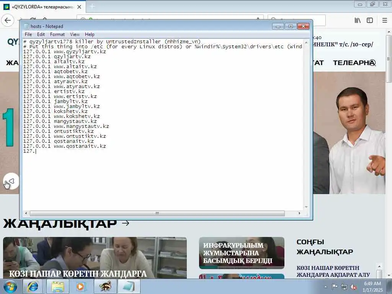
Task: Toggle the browser sidebar icon
Action: point(370,20)
